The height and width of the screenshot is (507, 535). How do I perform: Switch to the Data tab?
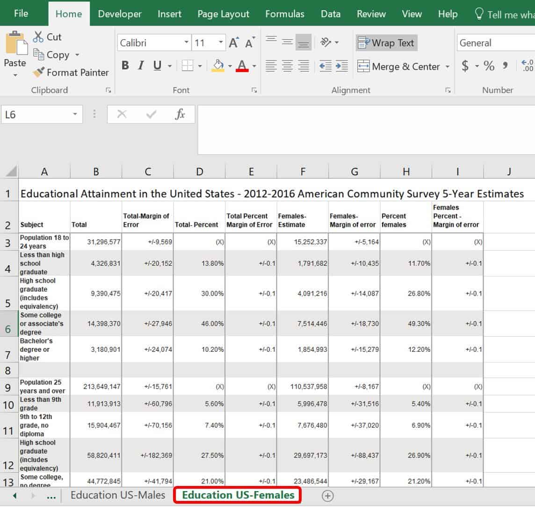click(330, 14)
